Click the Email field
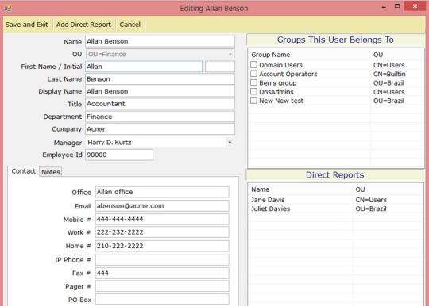The image size is (429, 306). pos(162,206)
